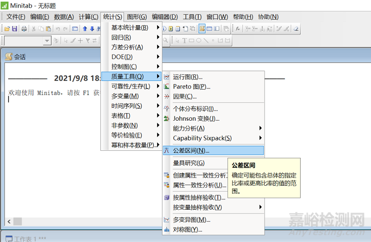Select the text T drawing tool
The width and height of the screenshot is (371, 242).
click(184, 40)
